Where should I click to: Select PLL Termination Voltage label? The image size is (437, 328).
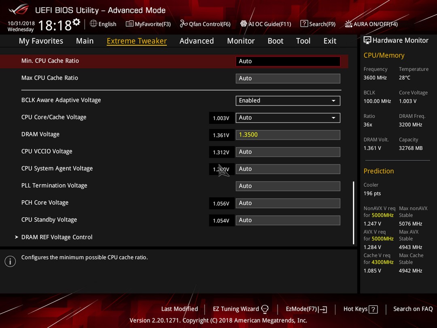click(54, 185)
